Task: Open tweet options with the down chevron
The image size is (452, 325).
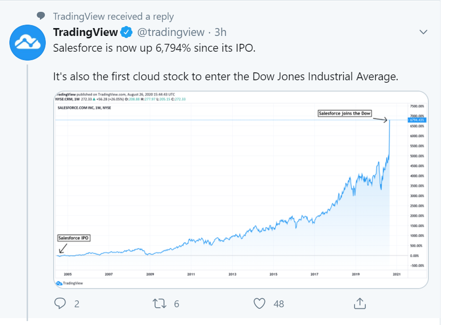Action: coord(423,32)
